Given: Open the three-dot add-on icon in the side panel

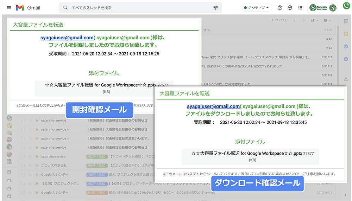Looking at the screenshot, I should [346, 79].
